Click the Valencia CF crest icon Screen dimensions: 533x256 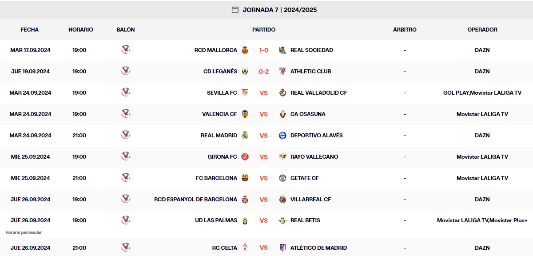pos(245,114)
